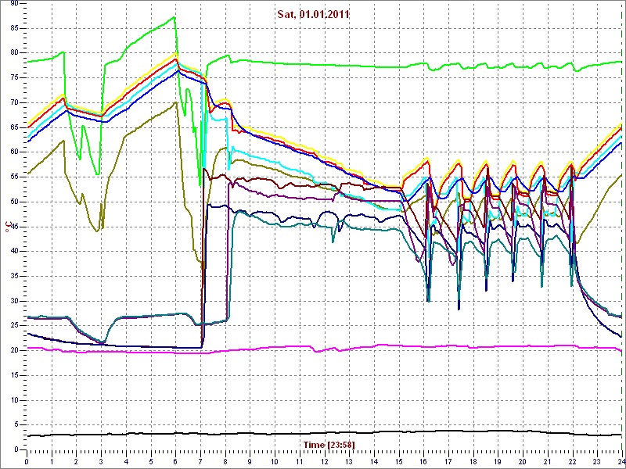Image resolution: width=626 pixels, height=469 pixels.
Task: Click hour 1 on the time axis
Action: click(52, 461)
